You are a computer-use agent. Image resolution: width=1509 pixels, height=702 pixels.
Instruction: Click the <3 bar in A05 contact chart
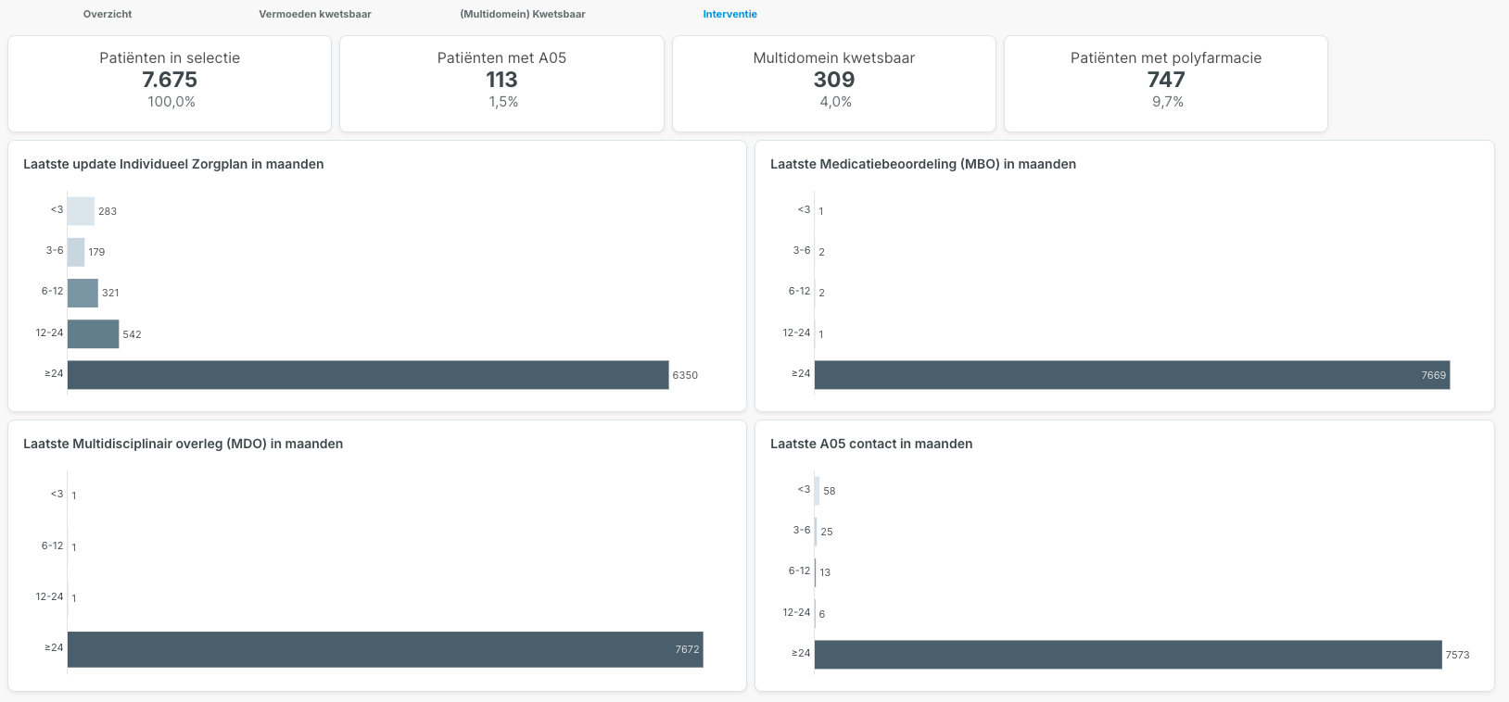[818, 491]
